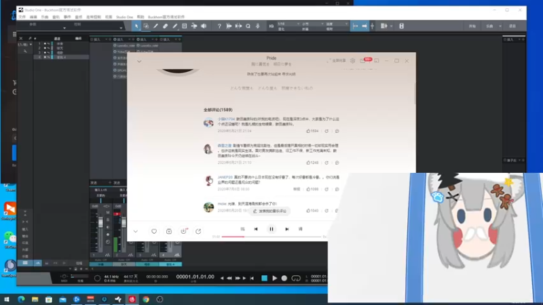Open the first channel's 插入 dropdown arrow
543x305 pixels.
(x=107, y=39)
